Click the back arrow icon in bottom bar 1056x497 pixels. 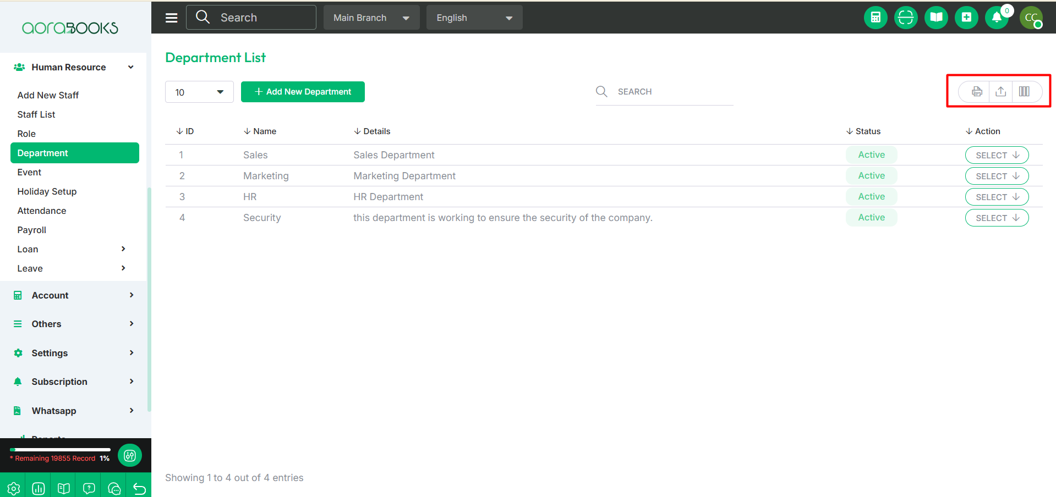coord(140,488)
